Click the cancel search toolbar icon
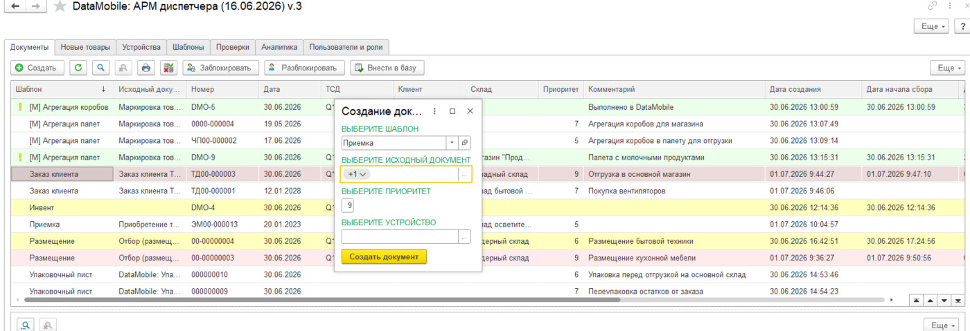970x331 pixels. tap(123, 68)
